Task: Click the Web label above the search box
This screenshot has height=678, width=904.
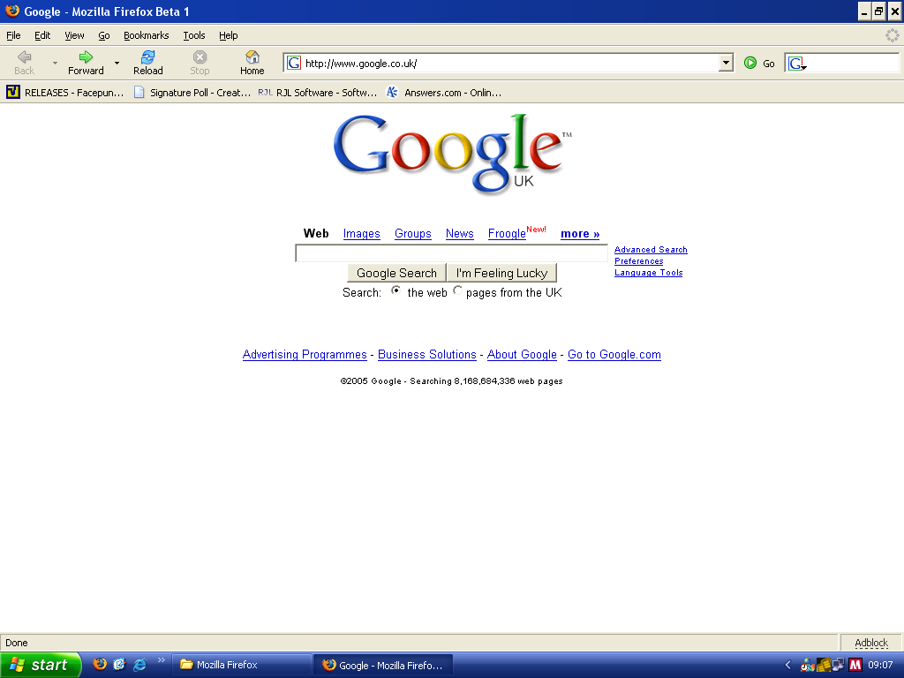Action: pyautogui.click(x=316, y=233)
